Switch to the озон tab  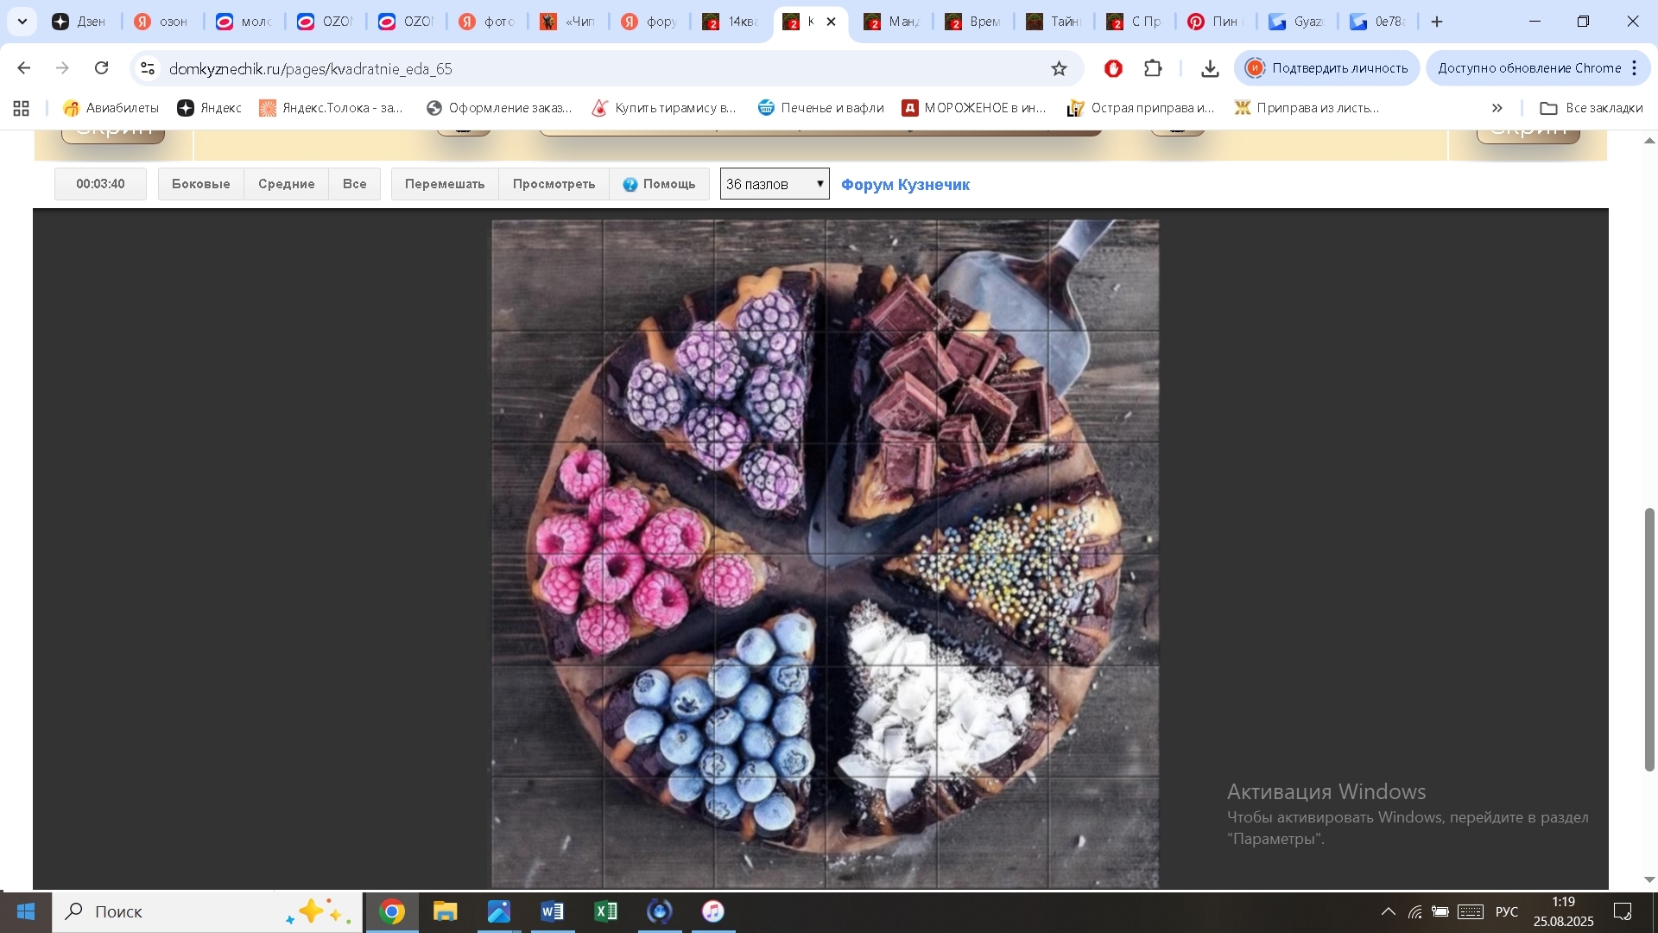point(162,22)
